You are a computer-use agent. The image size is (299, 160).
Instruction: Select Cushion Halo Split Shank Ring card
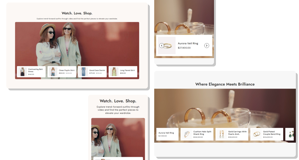click(x=197, y=134)
